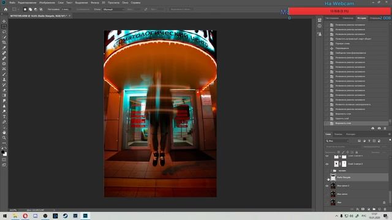
Task: Choose Intersect with Selection mode icon
Action: tap(41, 9)
